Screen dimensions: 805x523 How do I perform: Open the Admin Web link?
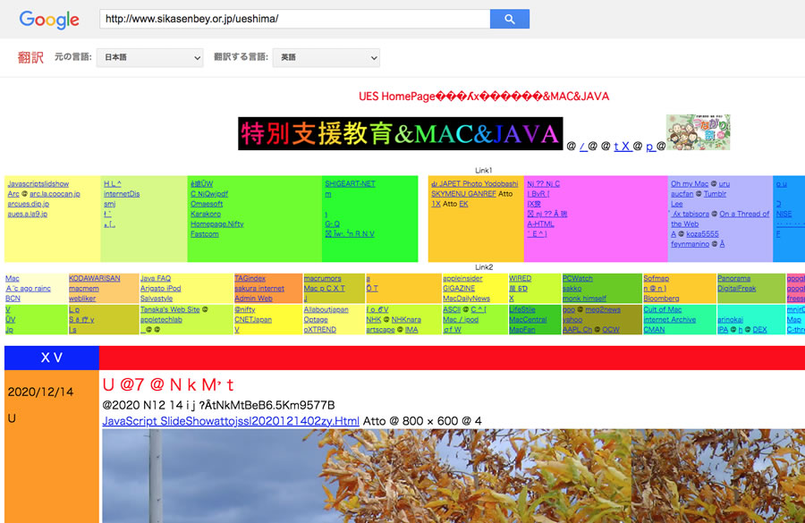pos(254,299)
